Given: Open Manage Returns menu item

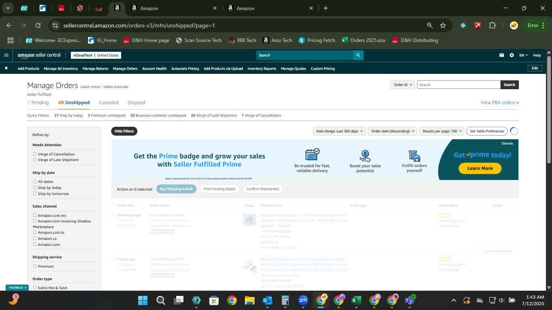Looking at the screenshot, I should tap(95, 69).
